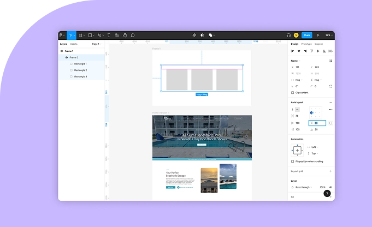The height and width of the screenshot is (227, 372).
Task: Select the Hand tool
Action: pyautogui.click(x=125, y=35)
